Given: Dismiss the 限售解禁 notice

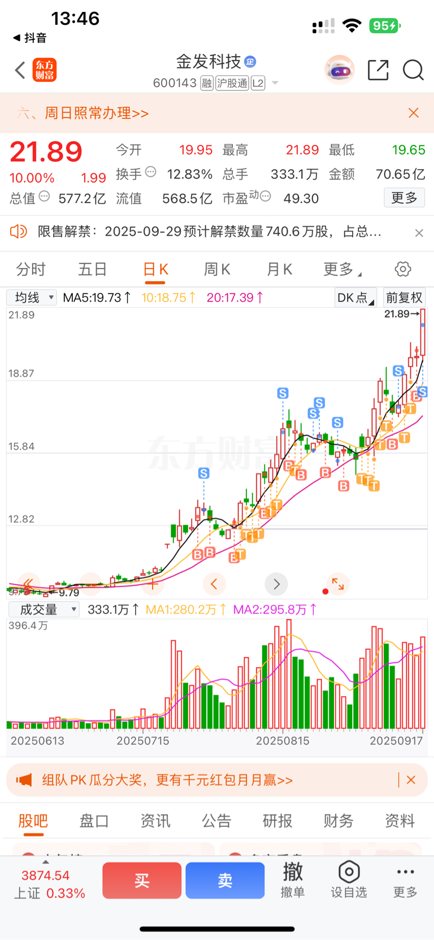Looking at the screenshot, I should coord(419,232).
